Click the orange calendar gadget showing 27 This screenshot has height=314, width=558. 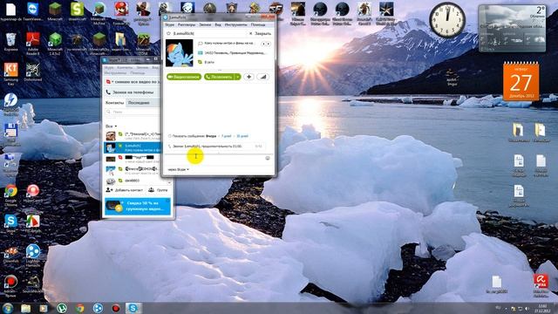click(521, 82)
